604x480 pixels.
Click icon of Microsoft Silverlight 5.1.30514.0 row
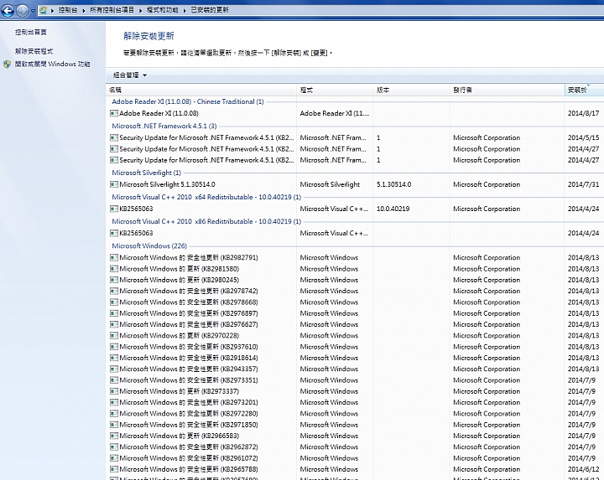tap(114, 184)
